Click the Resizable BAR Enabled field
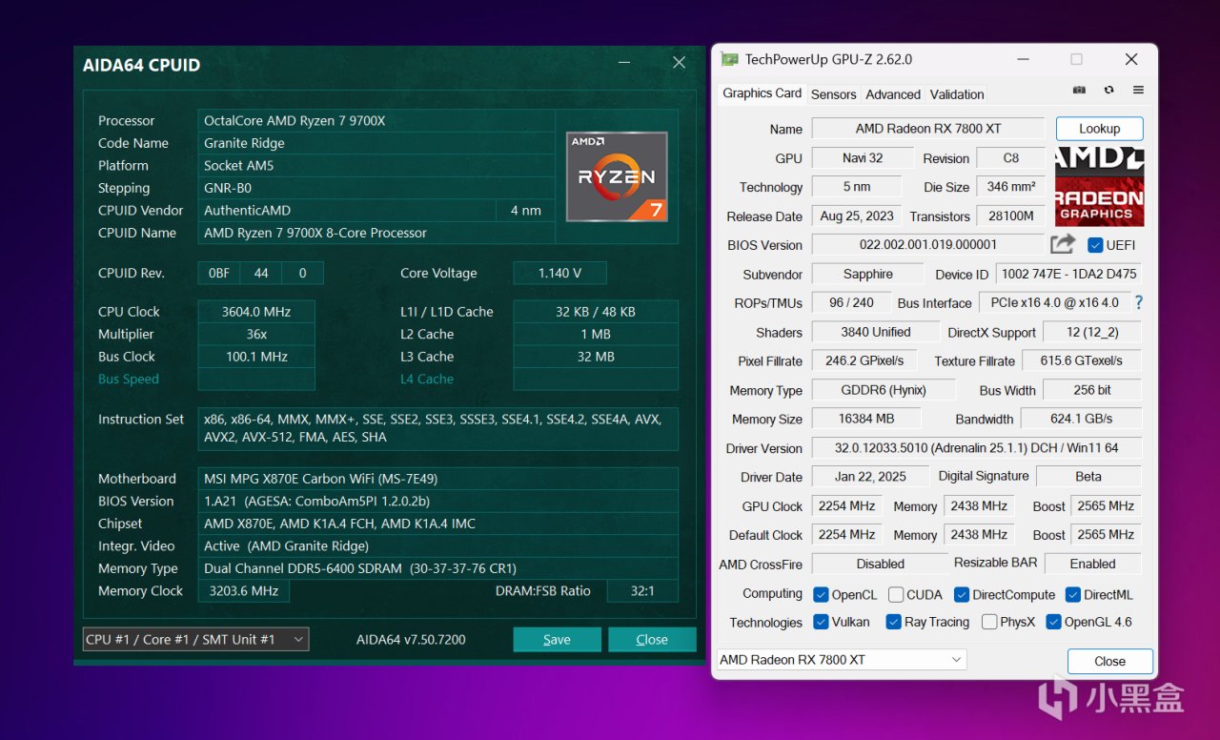 click(x=1092, y=564)
